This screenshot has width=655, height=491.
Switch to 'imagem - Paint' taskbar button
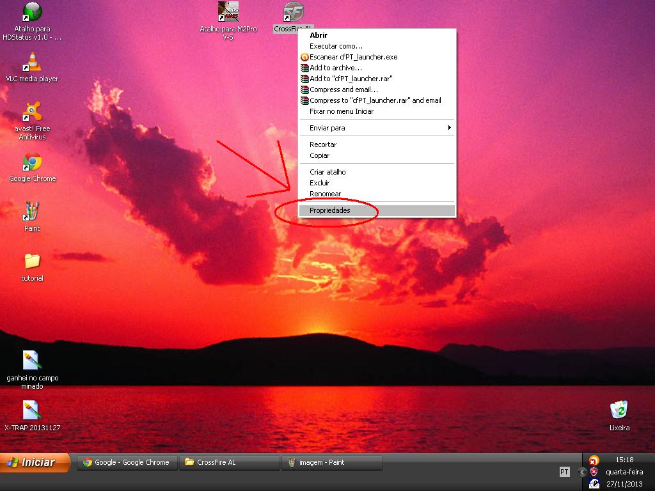(x=332, y=462)
